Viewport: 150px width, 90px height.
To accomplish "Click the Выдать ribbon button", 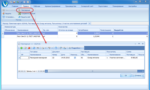I will [x=7, y=13].
